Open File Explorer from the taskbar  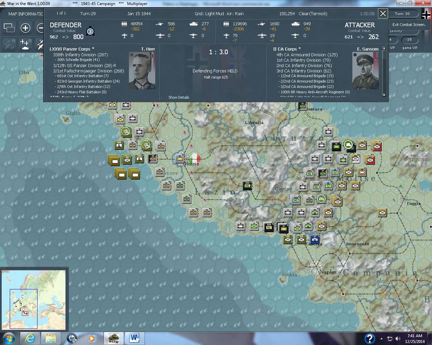tap(51, 338)
